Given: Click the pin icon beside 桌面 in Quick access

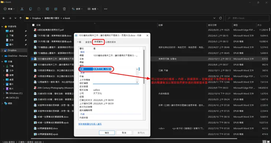Looking at the screenshot, I should [26, 31].
